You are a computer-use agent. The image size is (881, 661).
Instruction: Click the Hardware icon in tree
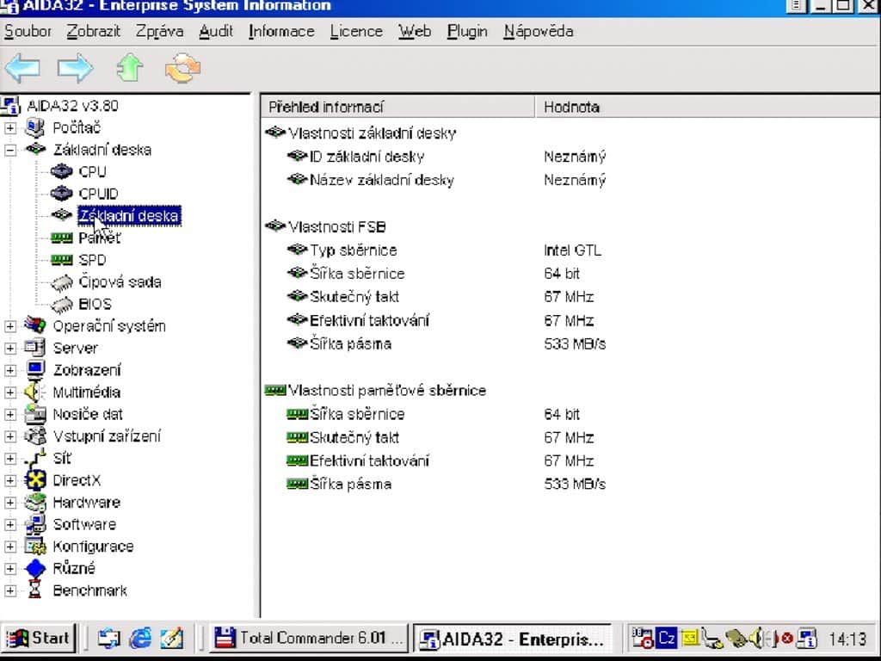tap(34, 502)
